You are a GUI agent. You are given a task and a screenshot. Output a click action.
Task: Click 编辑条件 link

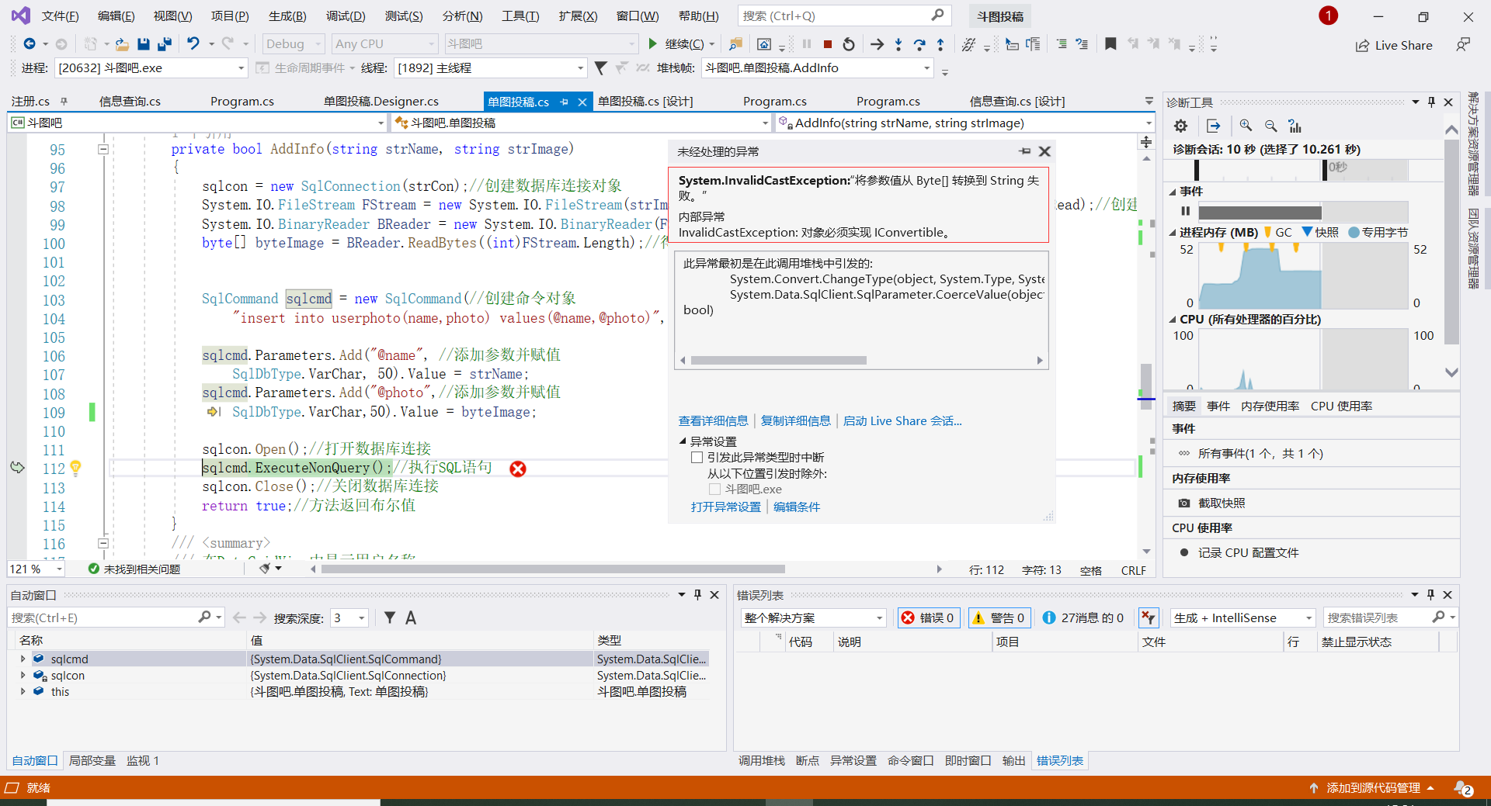coord(797,507)
